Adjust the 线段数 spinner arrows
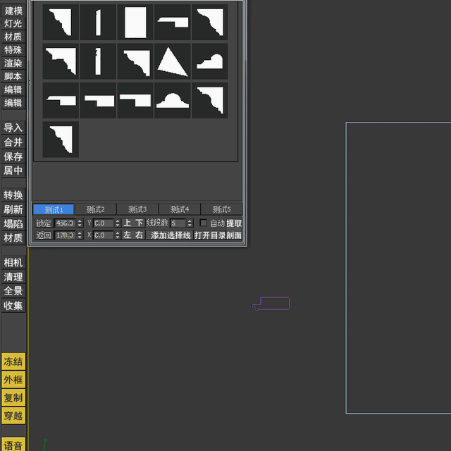 point(190,223)
